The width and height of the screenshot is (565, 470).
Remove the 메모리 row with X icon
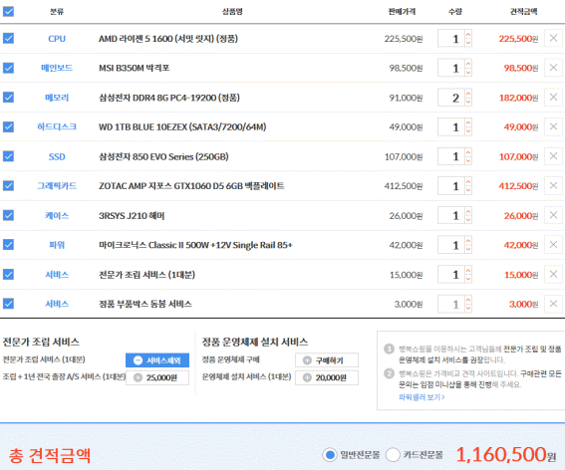coord(553,97)
